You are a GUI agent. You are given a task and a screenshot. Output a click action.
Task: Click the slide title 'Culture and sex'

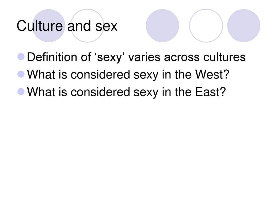click(67, 26)
